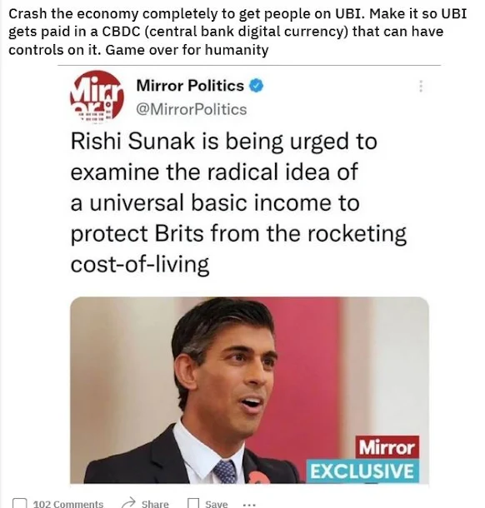
Task: Click the 'Game over for humanity' title text
Action: tap(187, 50)
